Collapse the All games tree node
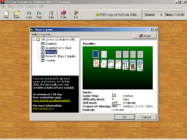Image resolution: width=187 pixels, height=140 pixels. pos(34,40)
